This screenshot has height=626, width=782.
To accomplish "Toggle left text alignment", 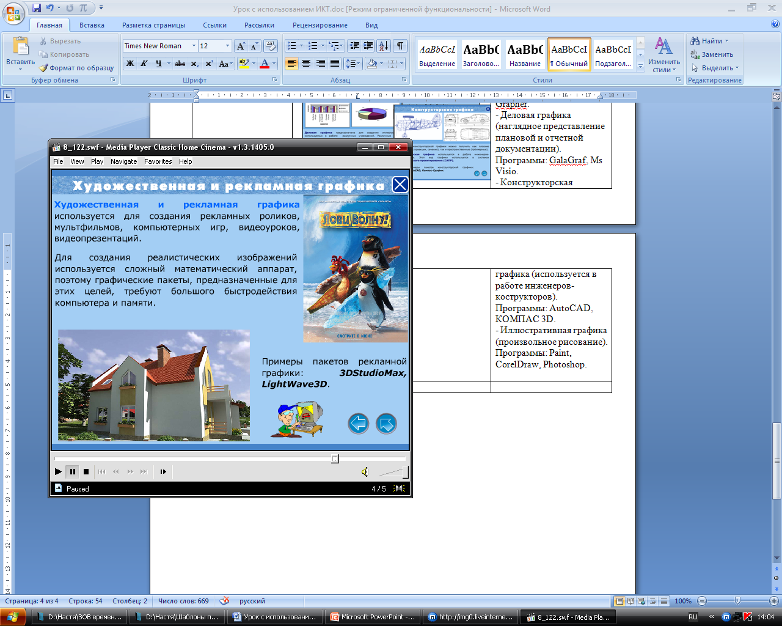I will [292, 64].
